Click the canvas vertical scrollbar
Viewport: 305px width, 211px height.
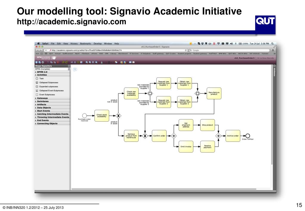[x=272, y=115]
